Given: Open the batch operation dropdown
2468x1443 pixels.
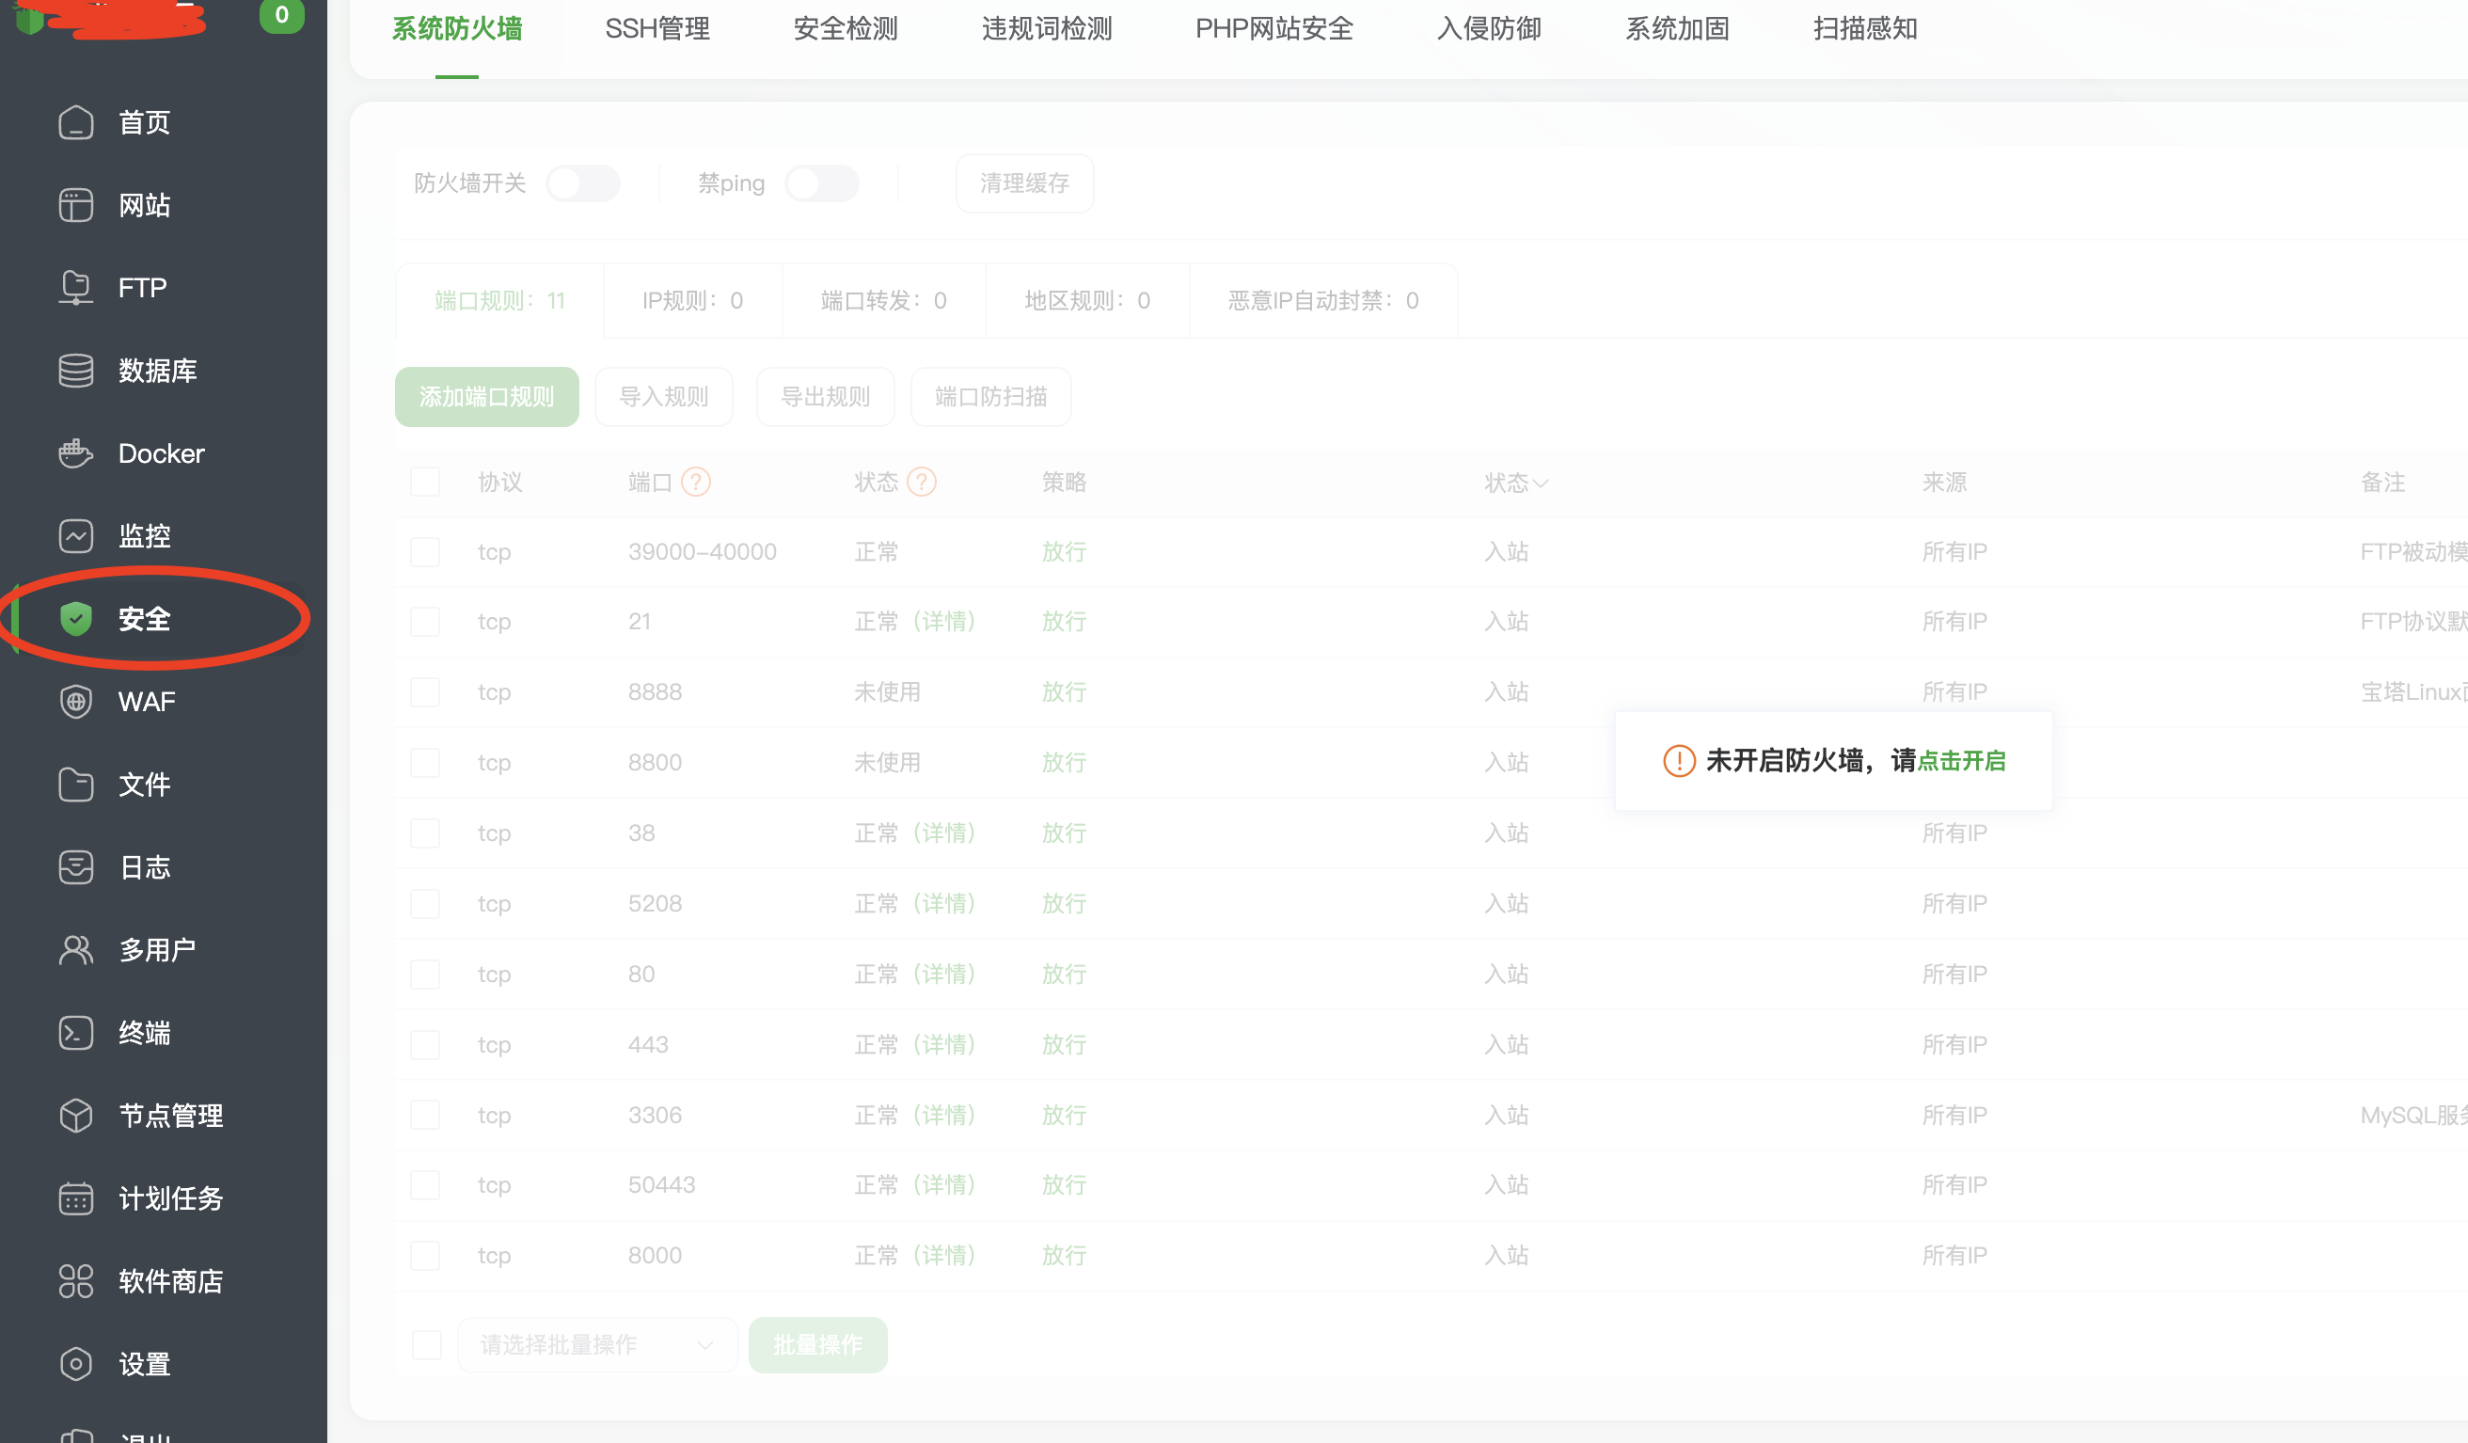Looking at the screenshot, I should (596, 1345).
